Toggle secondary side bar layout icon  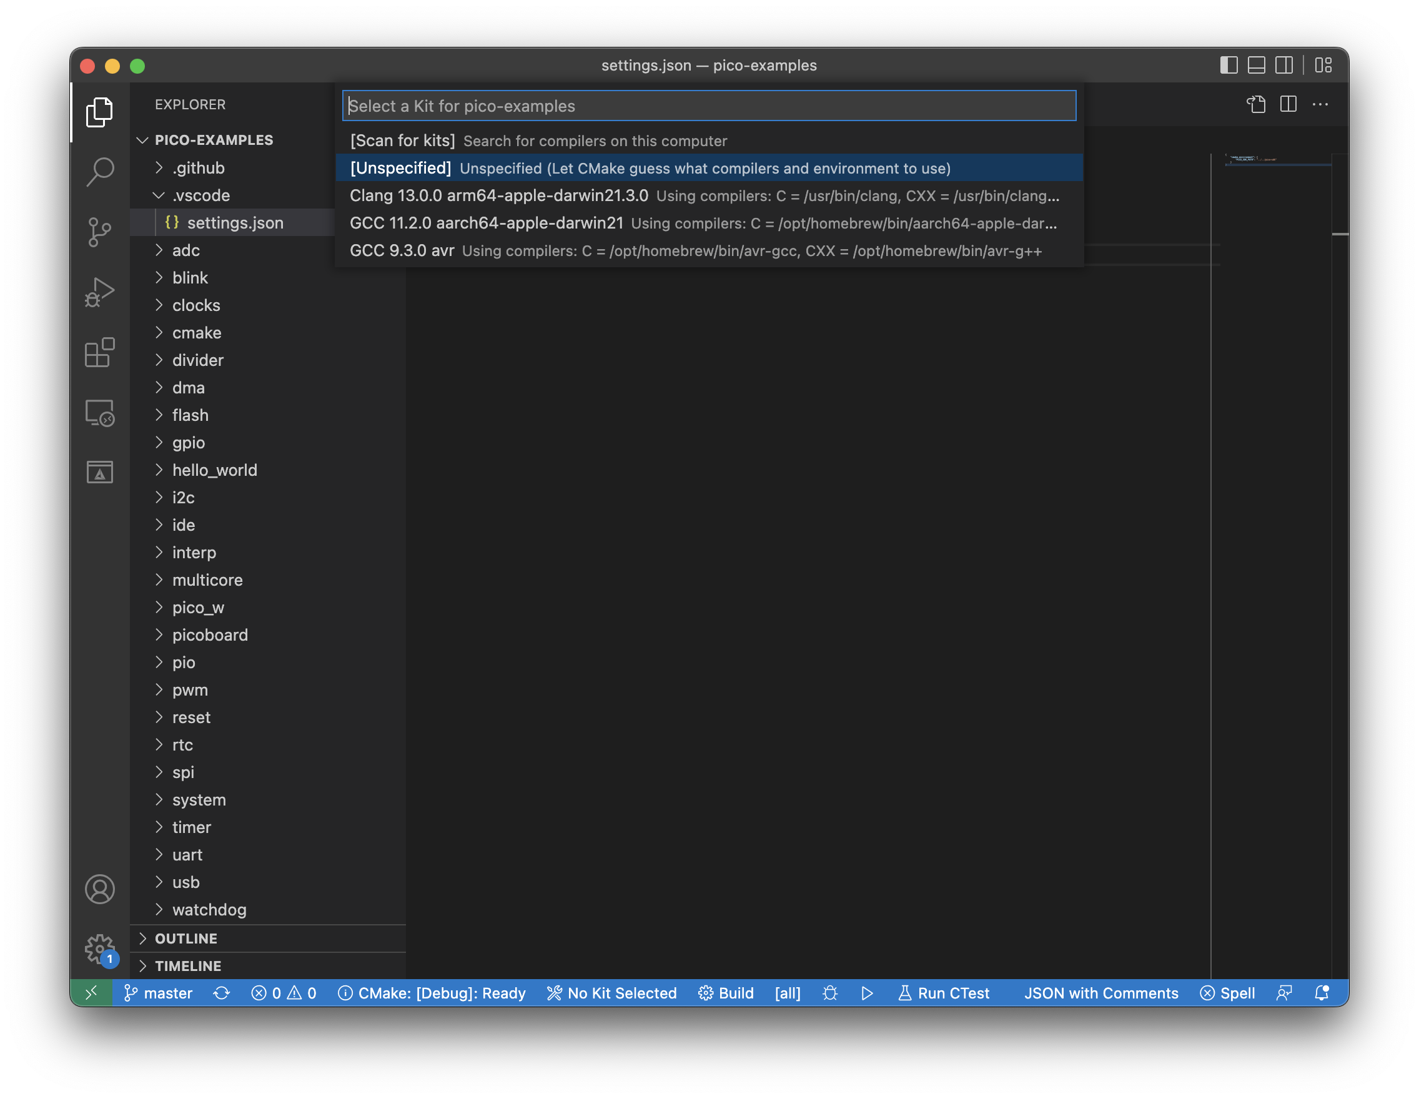tap(1284, 65)
